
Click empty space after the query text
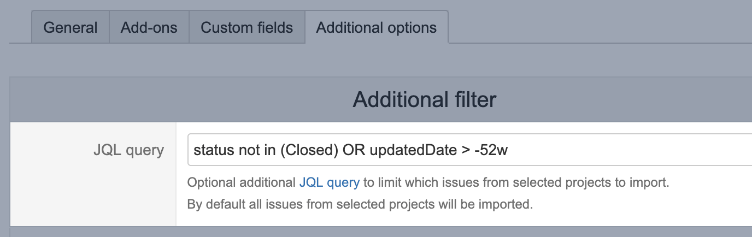pos(628,150)
